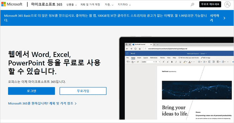
Task: Click refresh icon in laptop browser image
Action: [135, 49]
